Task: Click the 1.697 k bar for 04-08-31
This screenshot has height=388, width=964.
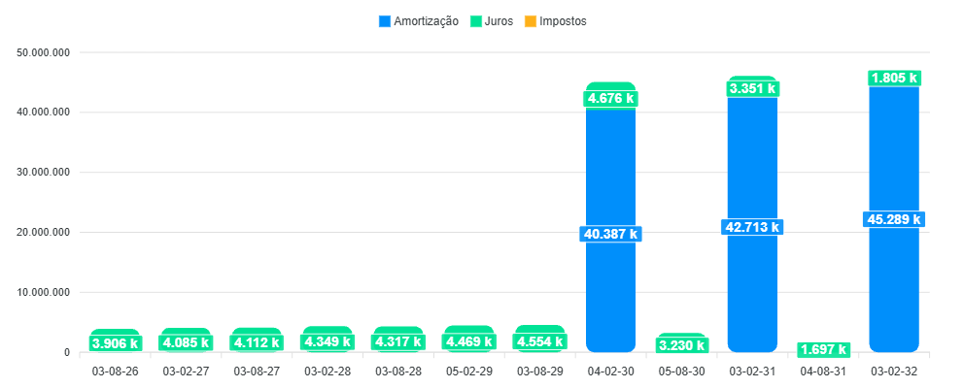Action: [823, 349]
